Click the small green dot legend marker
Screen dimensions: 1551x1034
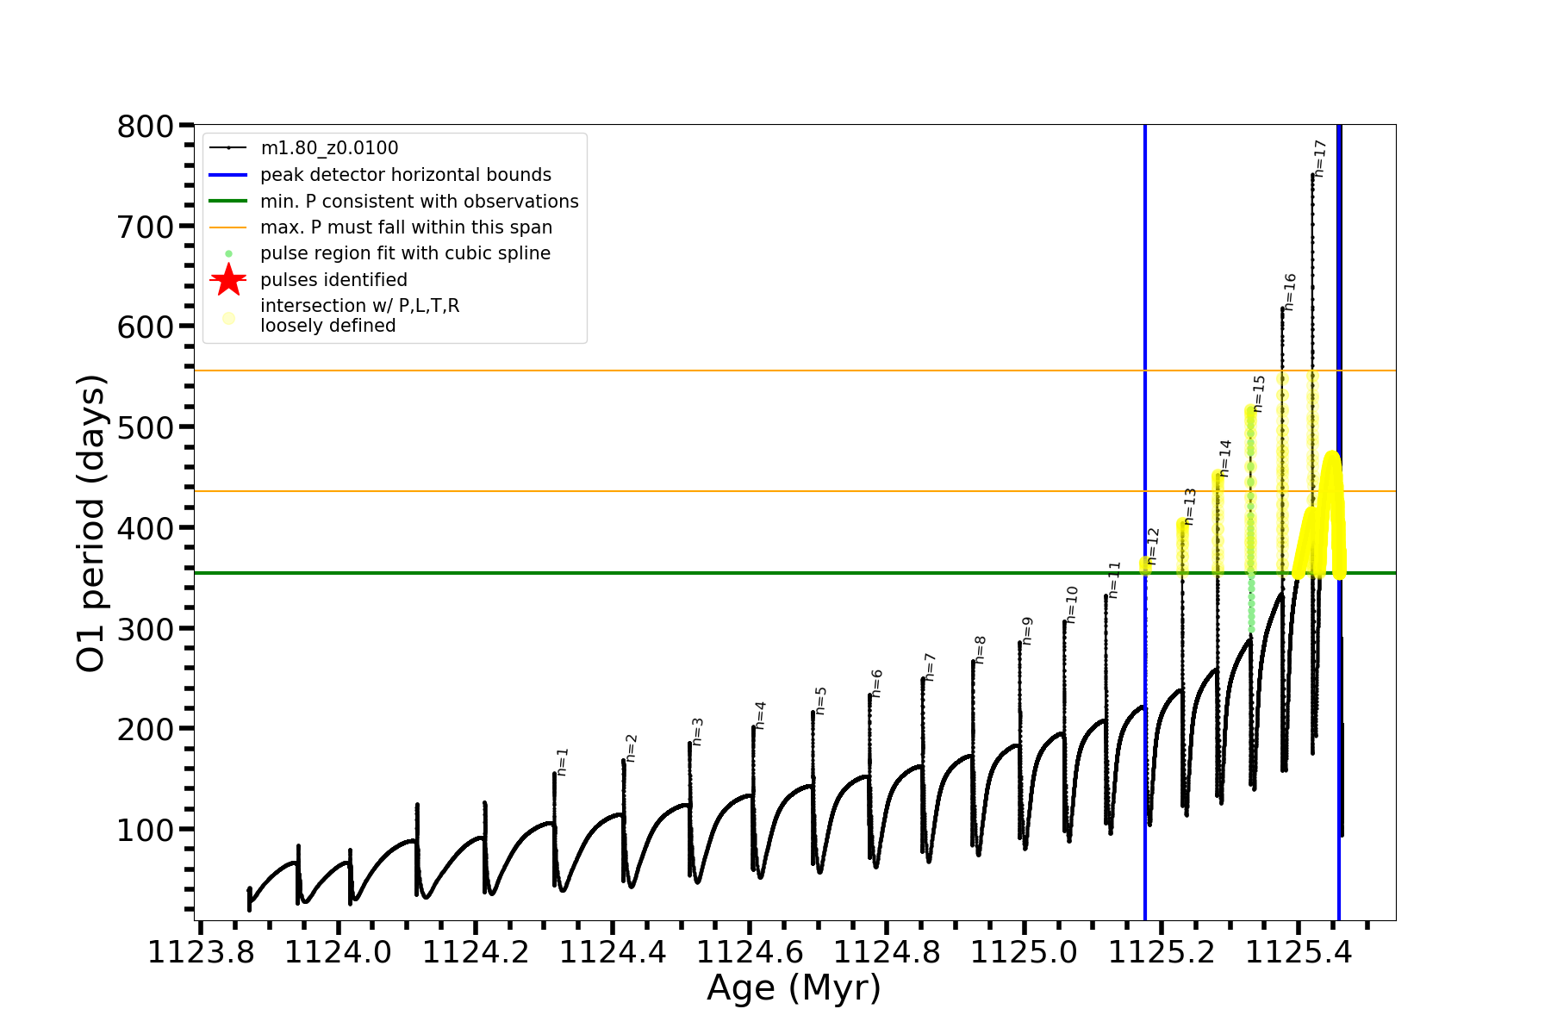228,253
